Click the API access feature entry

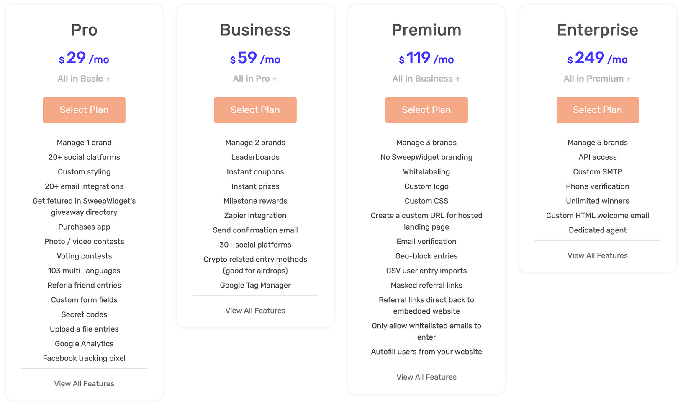click(x=597, y=157)
